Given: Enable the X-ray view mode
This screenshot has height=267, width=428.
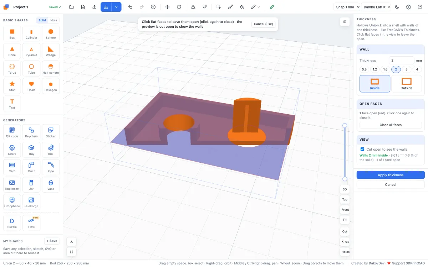Looking at the screenshot, I should (345, 242).
